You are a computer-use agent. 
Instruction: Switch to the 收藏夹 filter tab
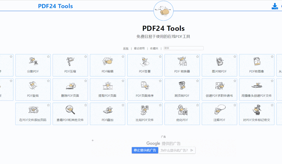point(154,48)
